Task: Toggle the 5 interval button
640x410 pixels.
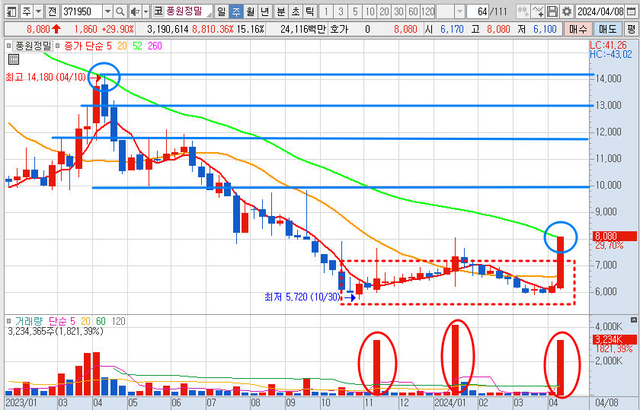Action: click(x=355, y=11)
